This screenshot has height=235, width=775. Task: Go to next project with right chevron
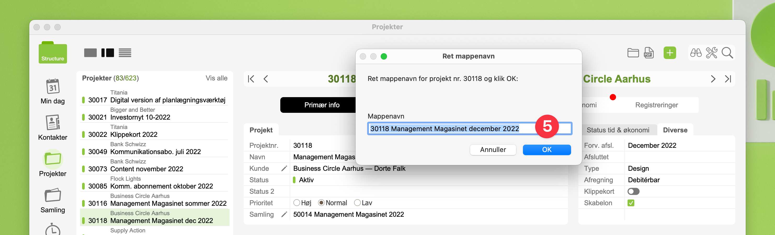pyautogui.click(x=713, y=79)
